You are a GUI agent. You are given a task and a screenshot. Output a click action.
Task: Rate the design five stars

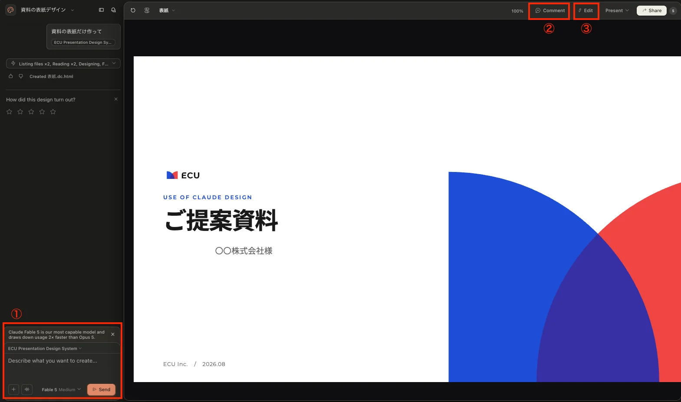click(53, 112)
